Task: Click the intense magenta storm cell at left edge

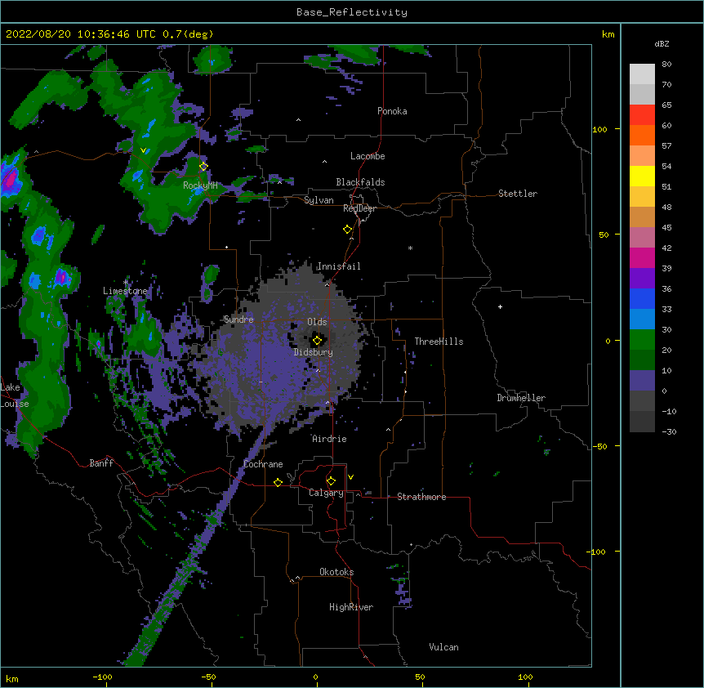Action: click(x=10, y=179)
